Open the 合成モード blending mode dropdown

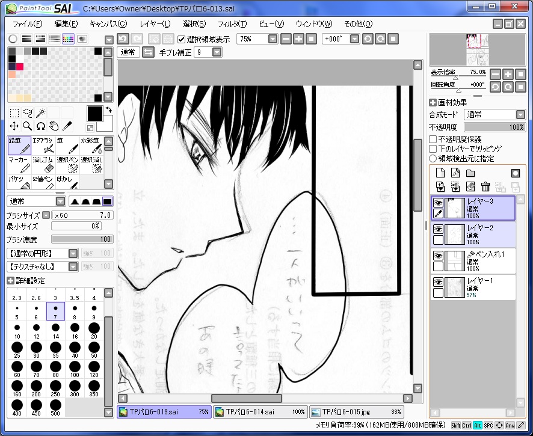(x=520, y=114)
